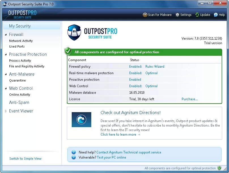Select My Security in sidebar
Viewport: 229px width, 173px height.
click(x=32, y=26)
